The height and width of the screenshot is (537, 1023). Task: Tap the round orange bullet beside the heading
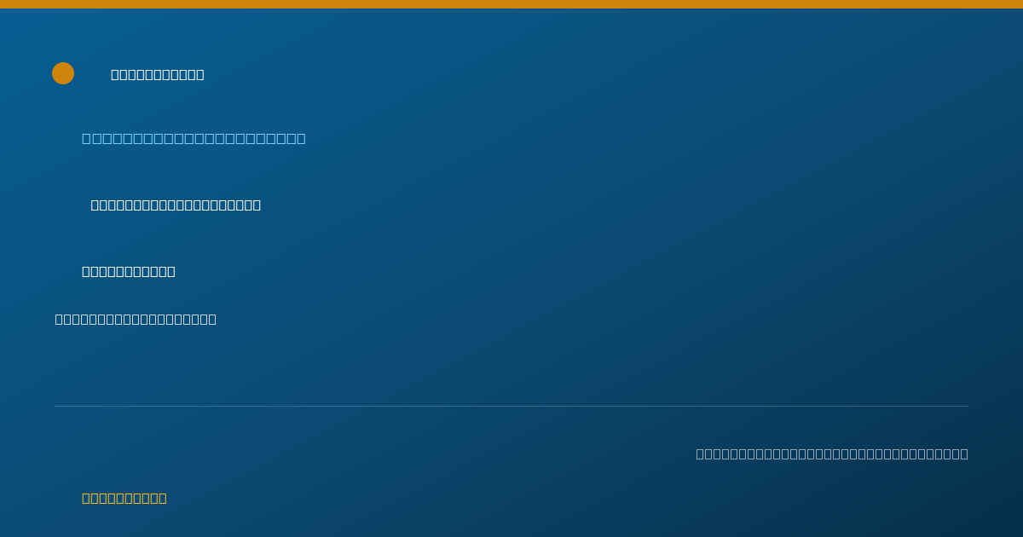pyautogui.click(x=63, y=73)
